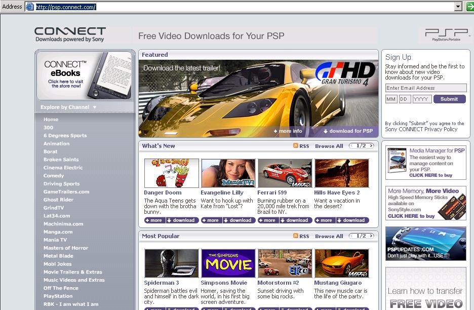Download the Evangeline Lilly video
474x310 pixels.
[239, 220]
